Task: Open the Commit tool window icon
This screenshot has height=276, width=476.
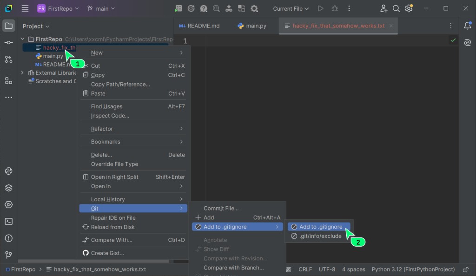Action: click(8, 43)
